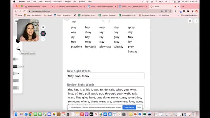The width and height of the screenshot is (210, 118).
Task: Click the word 'haystack' in the list
Action: (x=91, y=47)
